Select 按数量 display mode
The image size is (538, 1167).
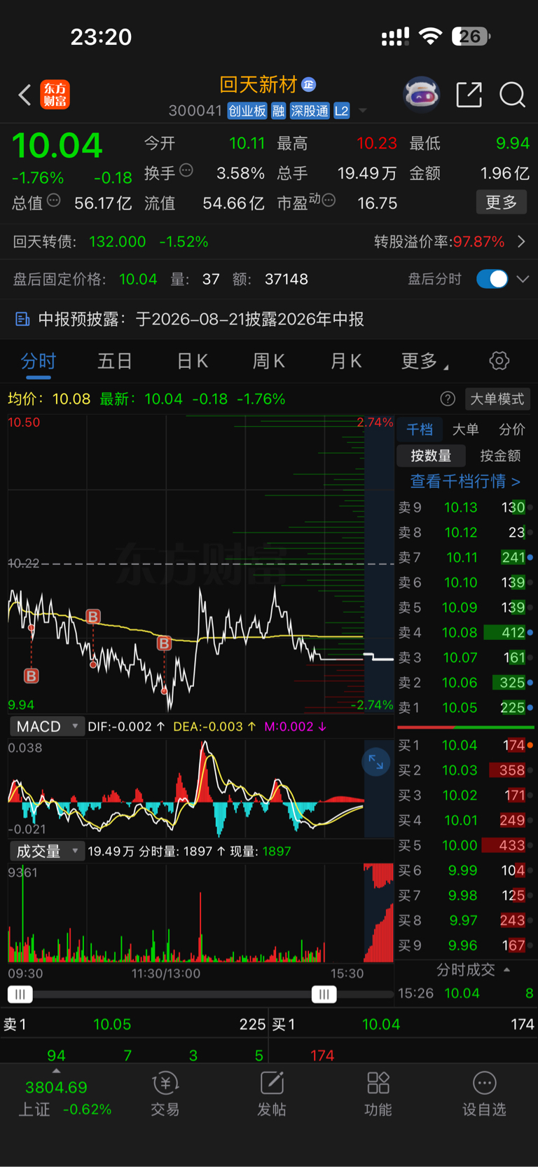431,456
